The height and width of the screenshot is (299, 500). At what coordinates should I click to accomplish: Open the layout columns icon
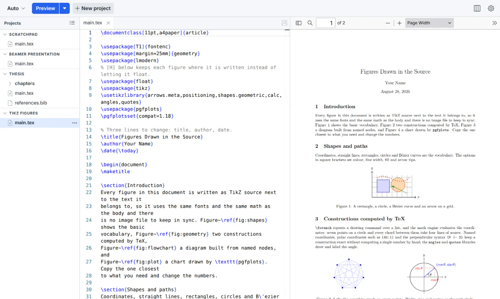tap(477, 8)
